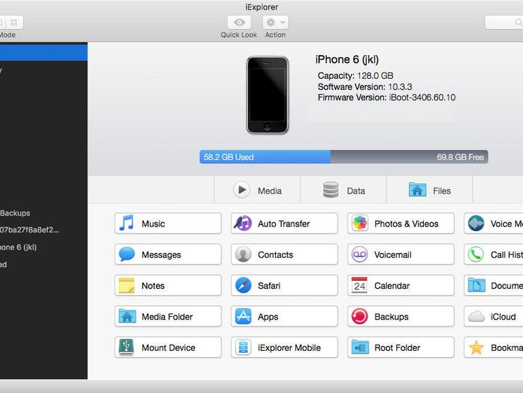523x393 pixels.
Task: Open the Auto Transfer button
Action: click(284, 224)
